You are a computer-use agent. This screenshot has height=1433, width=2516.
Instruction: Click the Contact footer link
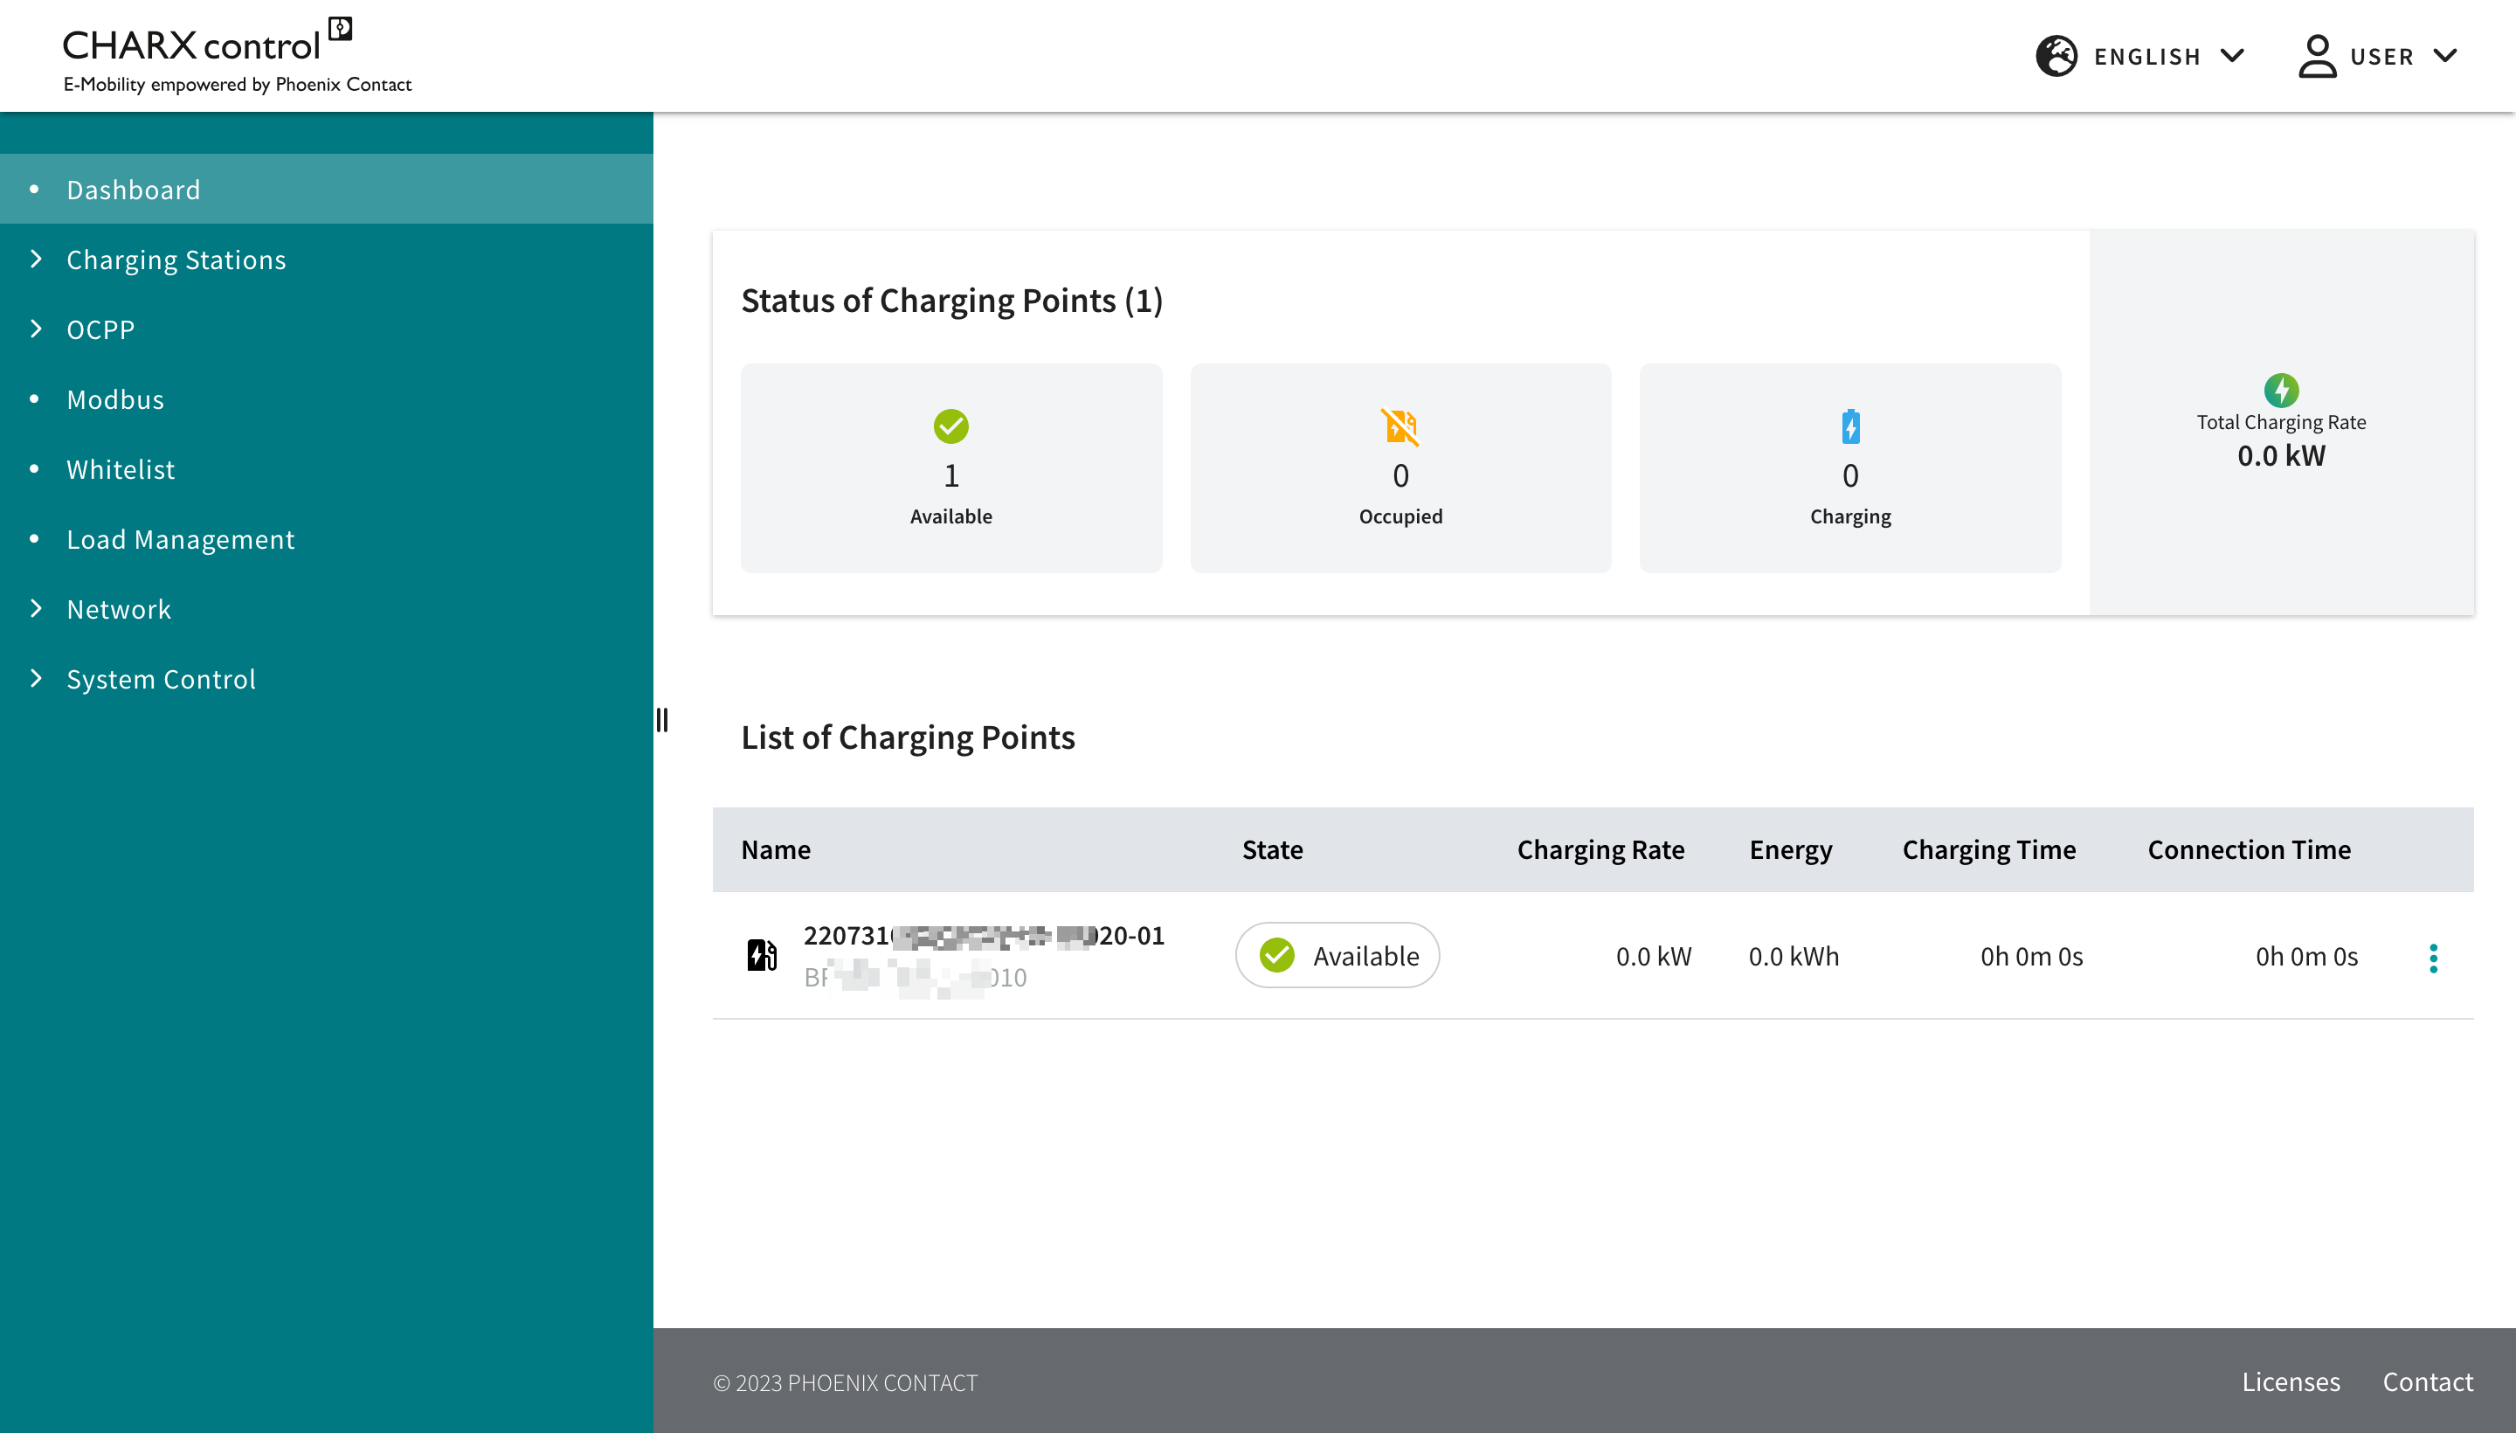[x=2427, y=1381]
